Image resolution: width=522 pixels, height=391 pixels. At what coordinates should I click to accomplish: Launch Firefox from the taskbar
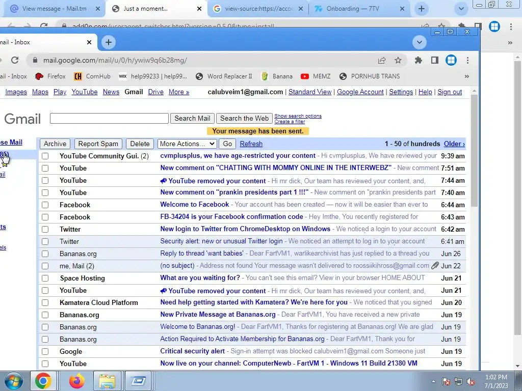point(76,381)
